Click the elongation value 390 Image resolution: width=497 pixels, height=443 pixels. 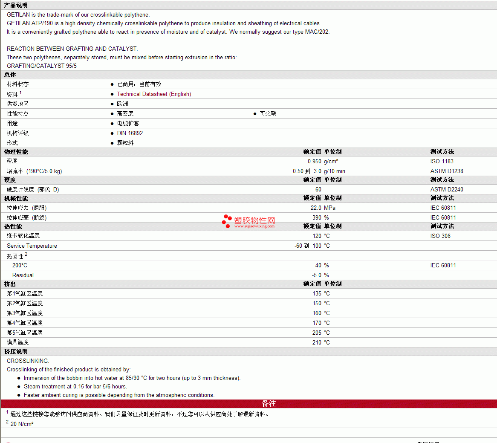[317, 218]
